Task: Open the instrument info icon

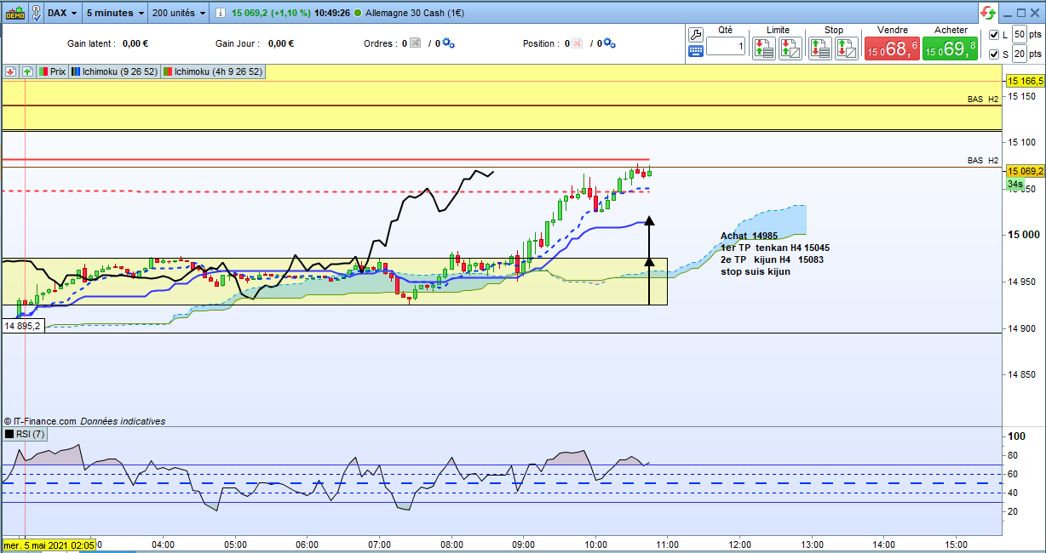Action: point(221,14)
